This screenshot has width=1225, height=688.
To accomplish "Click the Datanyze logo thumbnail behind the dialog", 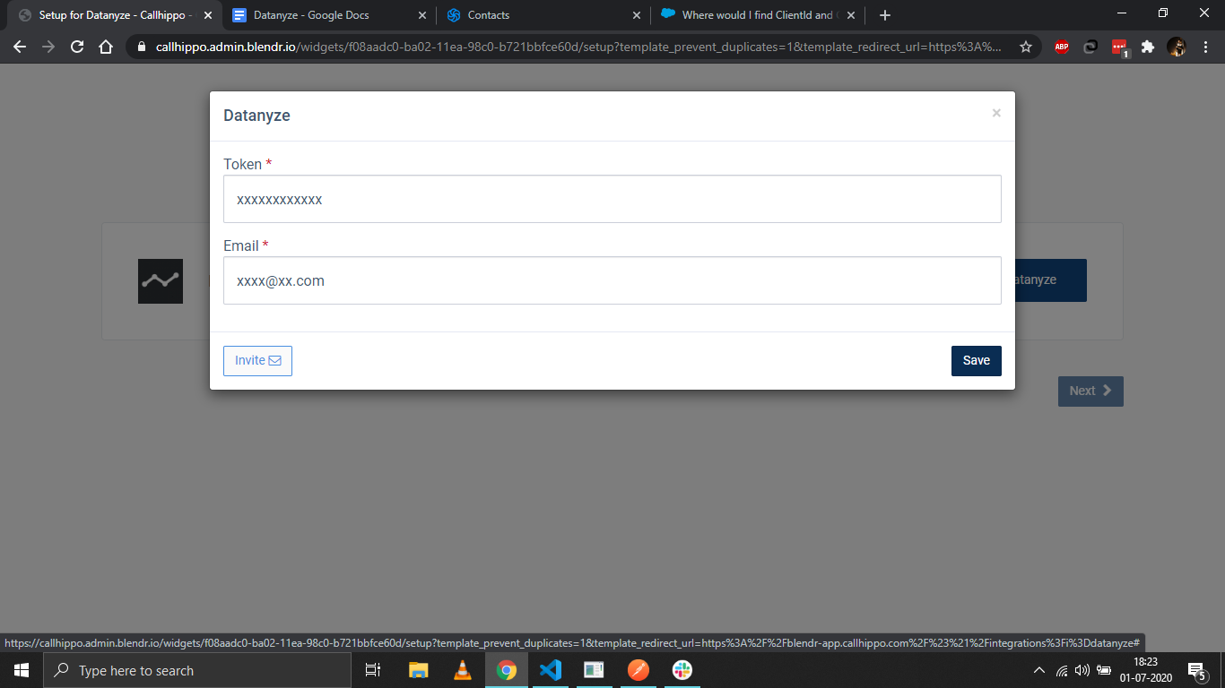I will [161, 281].
